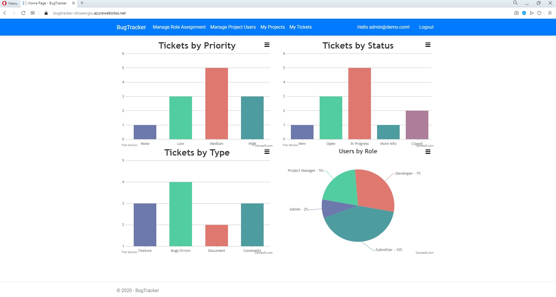Open Manage Role Assignment
This screenshot has width=556, height=297.
point(179,27)
